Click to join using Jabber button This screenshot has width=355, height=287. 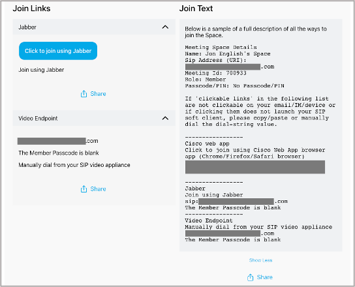click(x=58, y=51)
